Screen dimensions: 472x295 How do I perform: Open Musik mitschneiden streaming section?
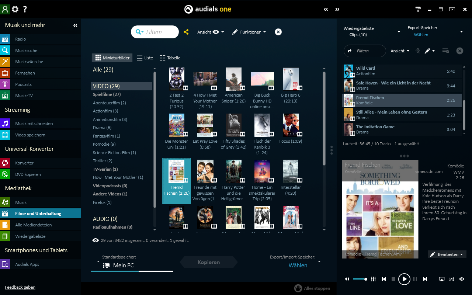(41, 124)
